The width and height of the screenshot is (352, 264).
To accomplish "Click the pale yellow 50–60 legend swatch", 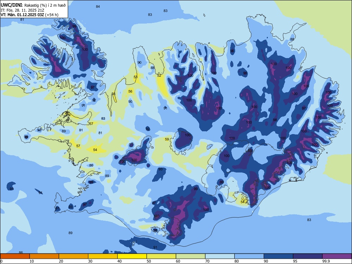I will [x=161, y=256].
